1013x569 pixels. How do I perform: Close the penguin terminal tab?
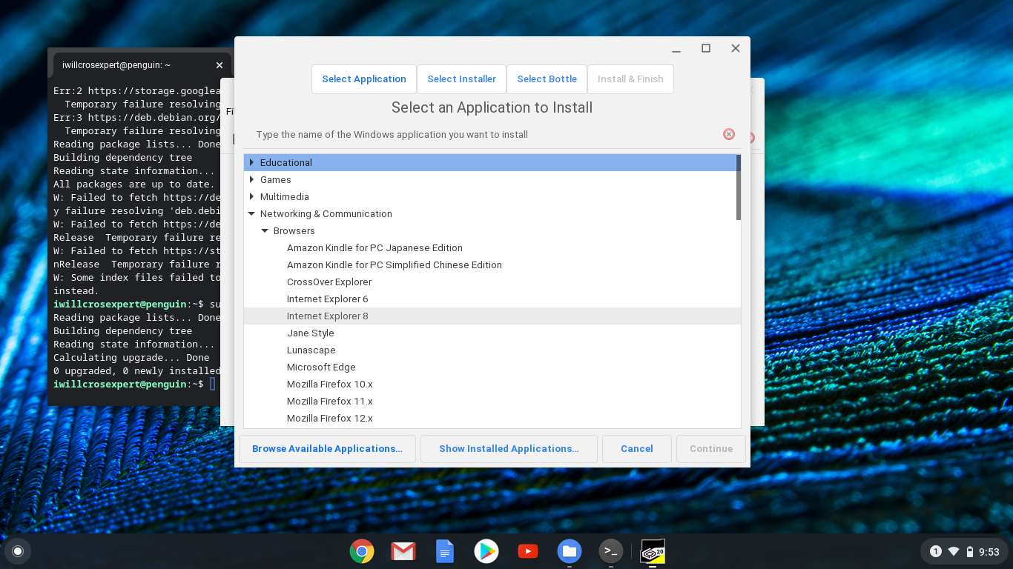220,65
